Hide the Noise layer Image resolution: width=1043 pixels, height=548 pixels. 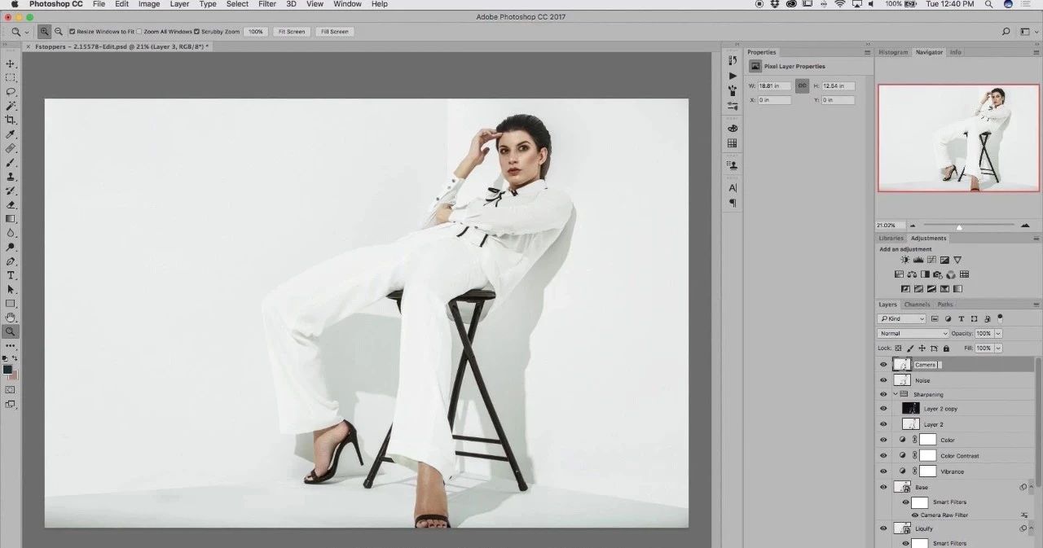[x=883, y=380]
